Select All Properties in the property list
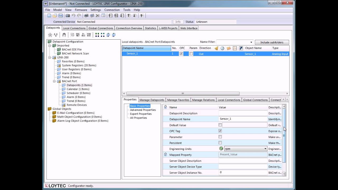338x190 pixels. pyautogui.click(x=138, y=118)
